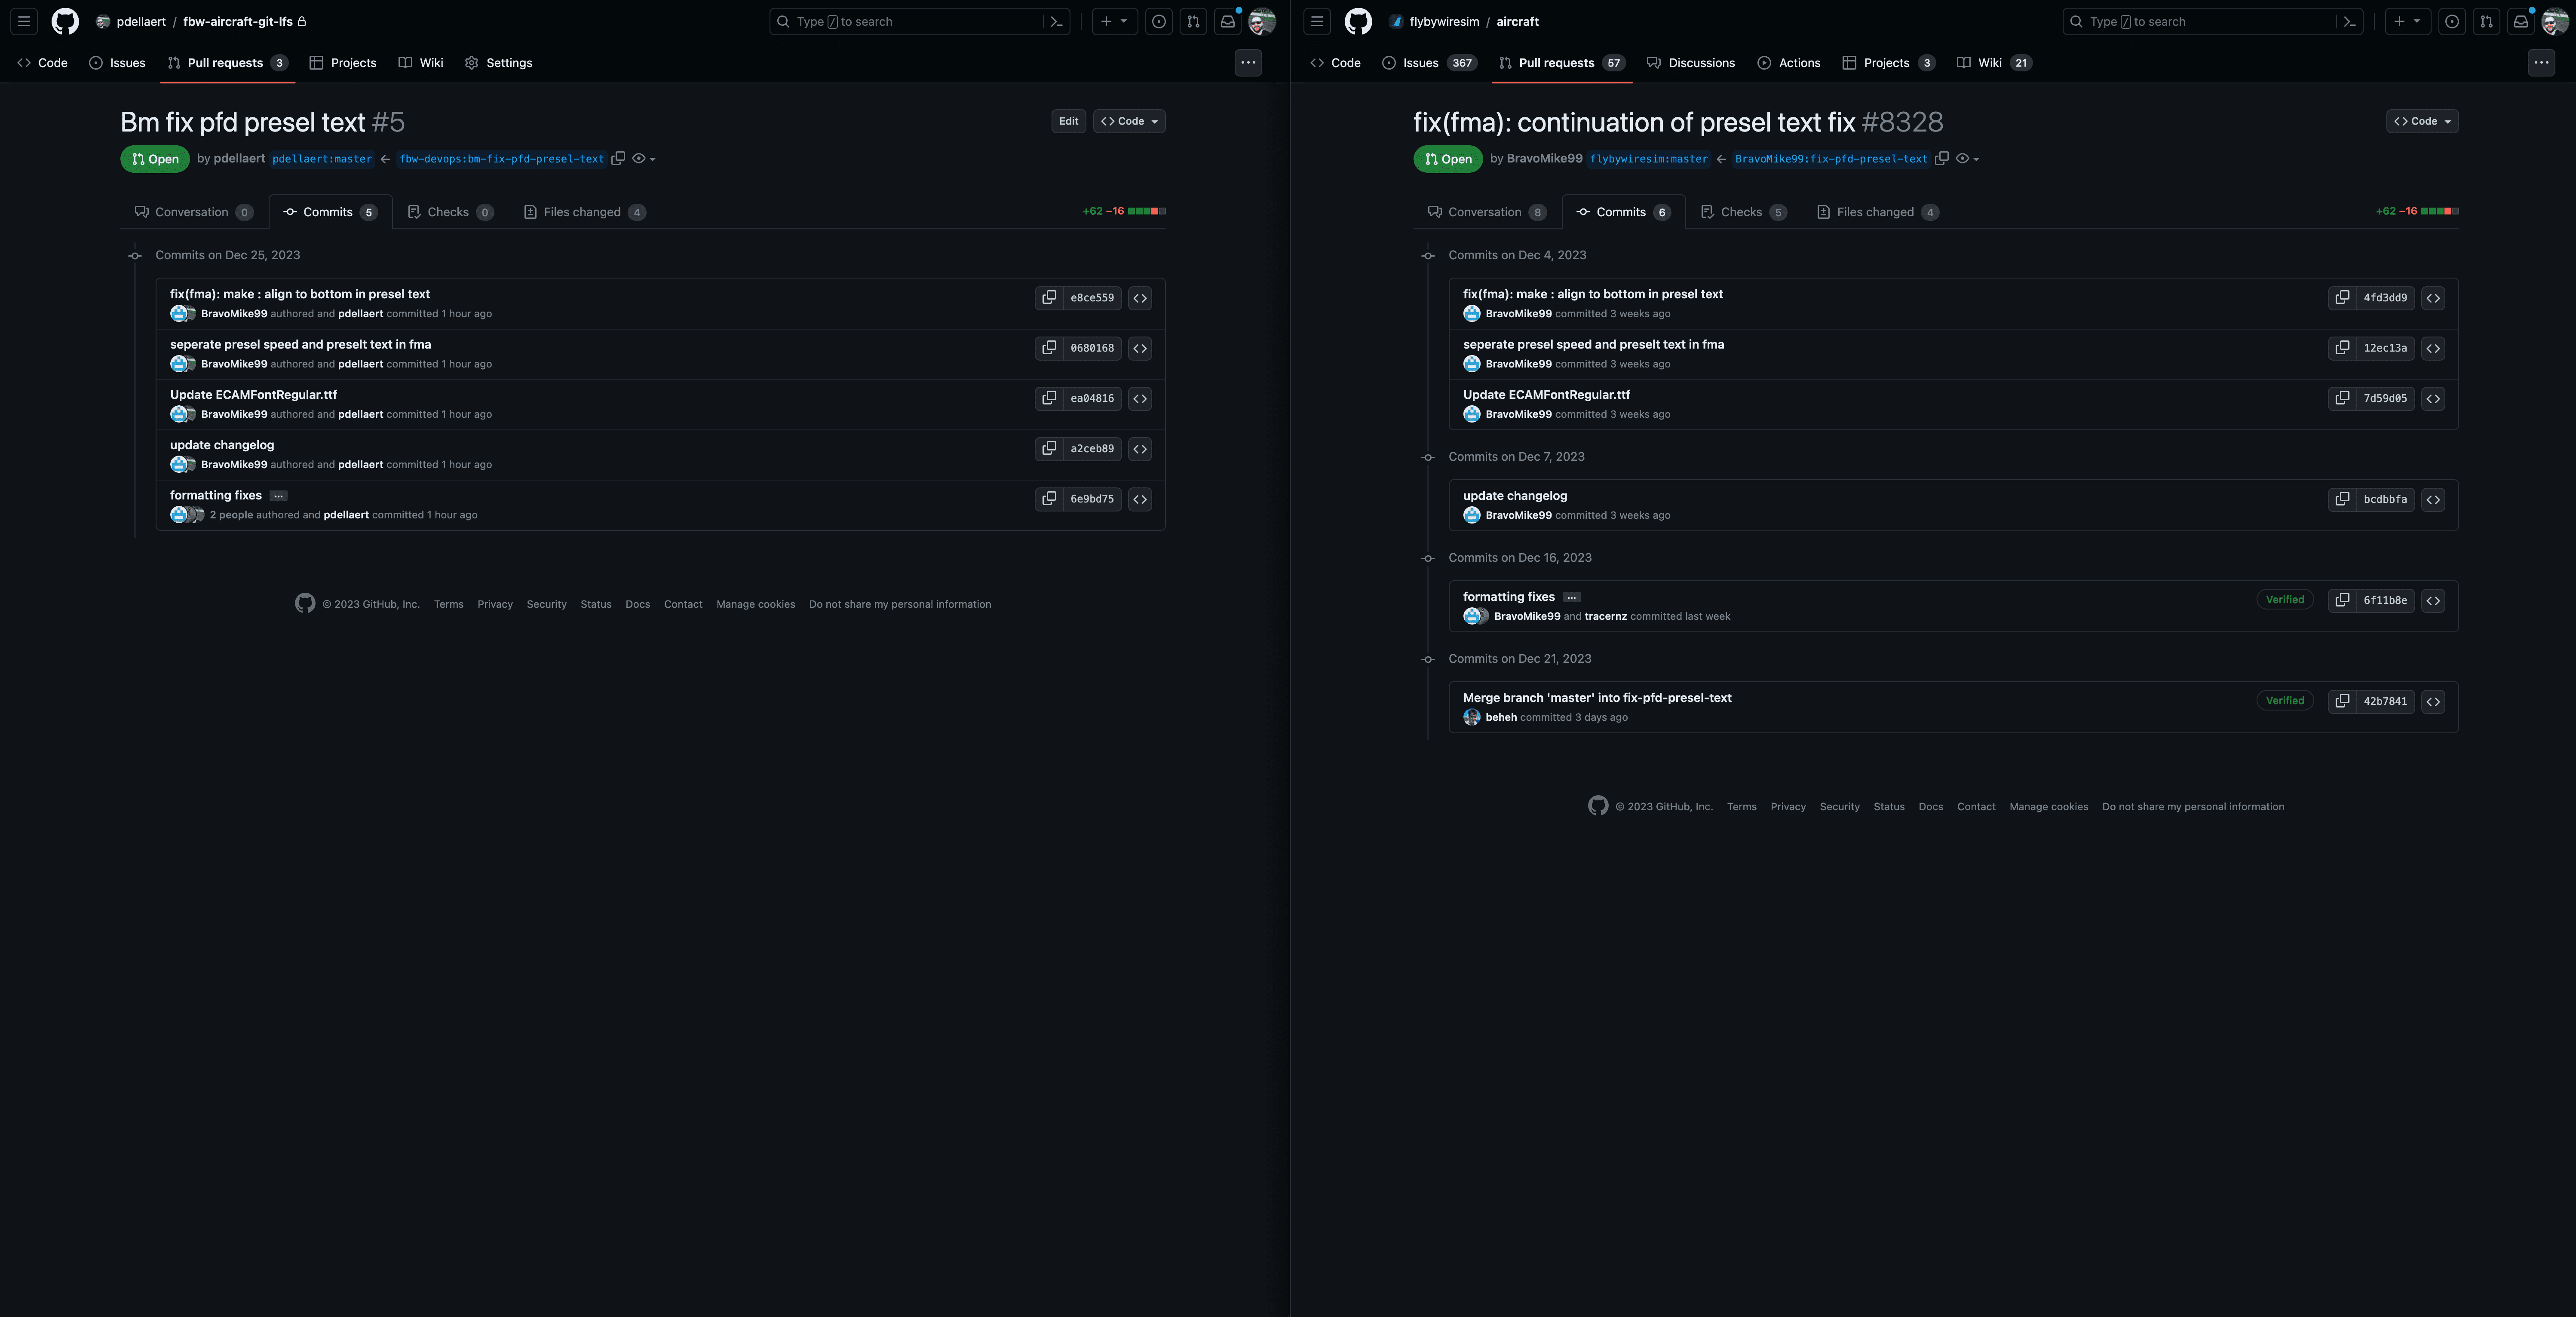Open Conversation tab of PR #8328
This screenshot has width=2576, height=1317.
click(1484, 212)
